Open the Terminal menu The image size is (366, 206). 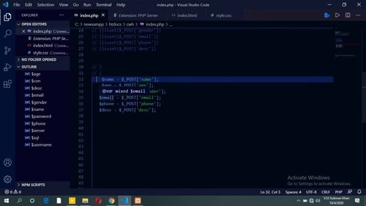pos(104,5)
